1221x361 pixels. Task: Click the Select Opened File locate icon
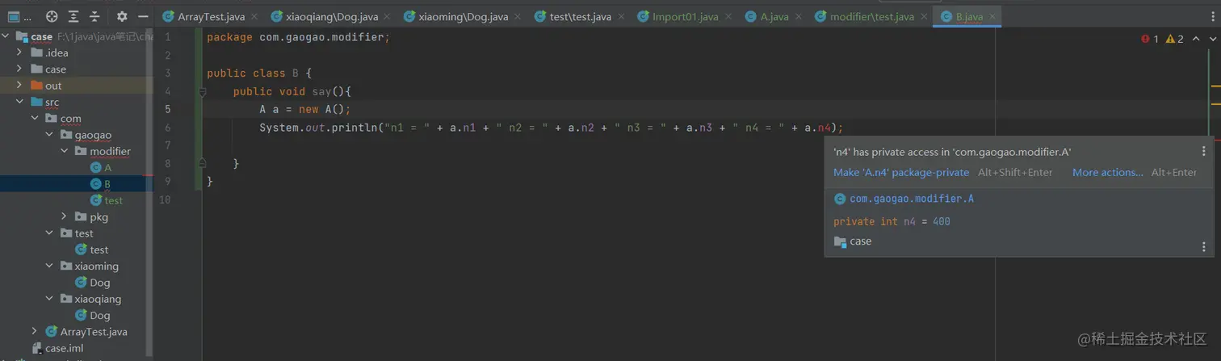(x=52, y=16)
